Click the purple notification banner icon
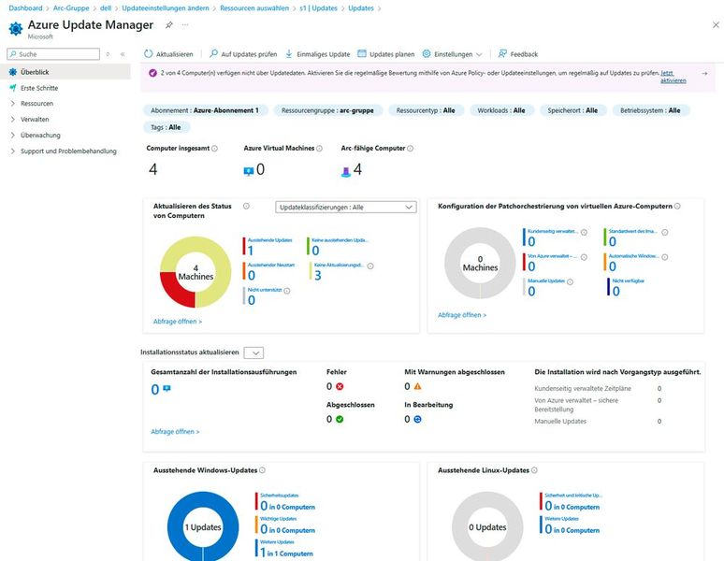Screen dimensions: 724x561 point(152,73)
